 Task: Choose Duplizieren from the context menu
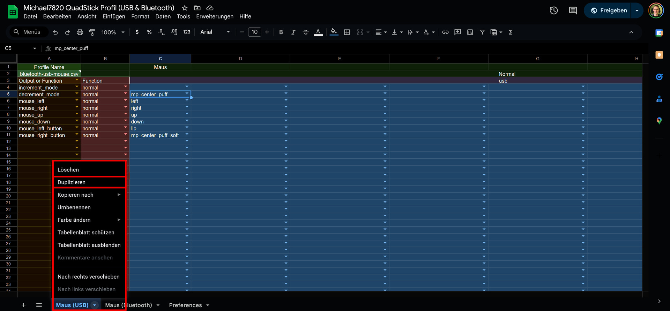tap(72, 182)
